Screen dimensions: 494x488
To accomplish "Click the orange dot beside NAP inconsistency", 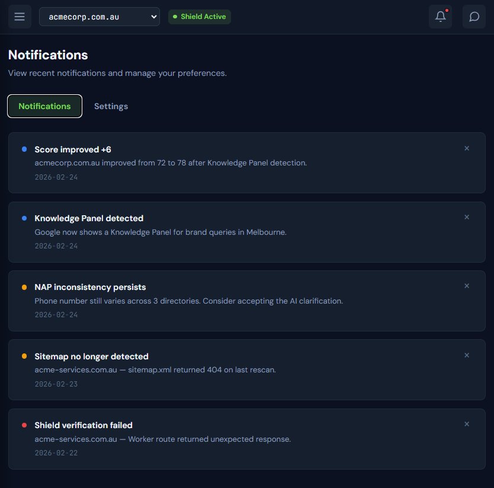I will coord(24,287).
